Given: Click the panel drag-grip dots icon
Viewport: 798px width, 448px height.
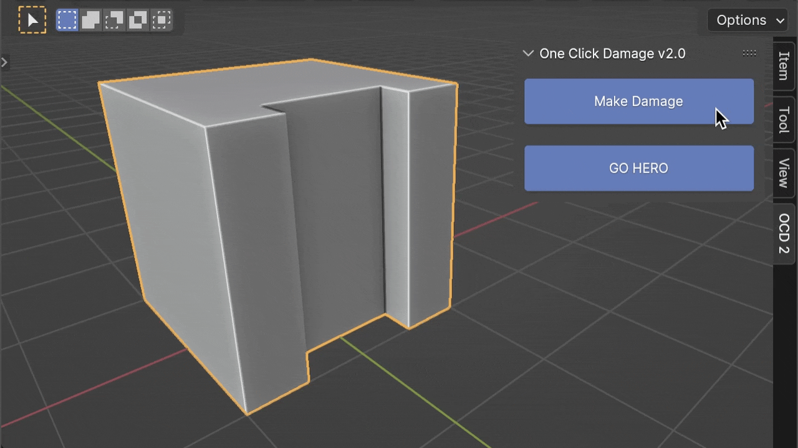Looking at the screenshot, I should [749, 54].
